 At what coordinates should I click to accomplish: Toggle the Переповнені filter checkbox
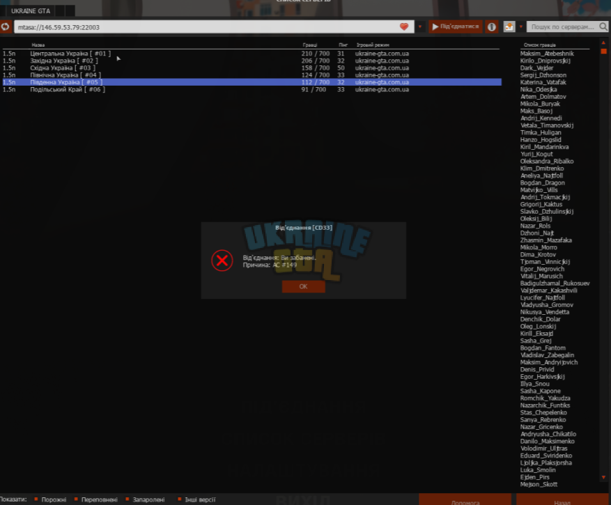click(76, 499)
